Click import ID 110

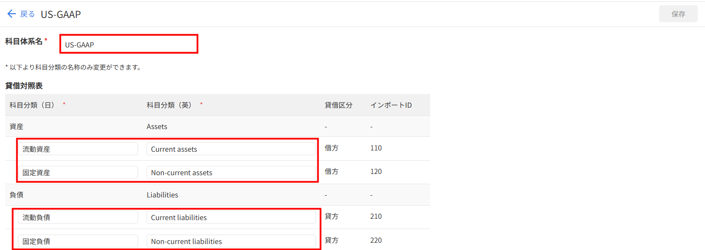click(x=376, y=148)
